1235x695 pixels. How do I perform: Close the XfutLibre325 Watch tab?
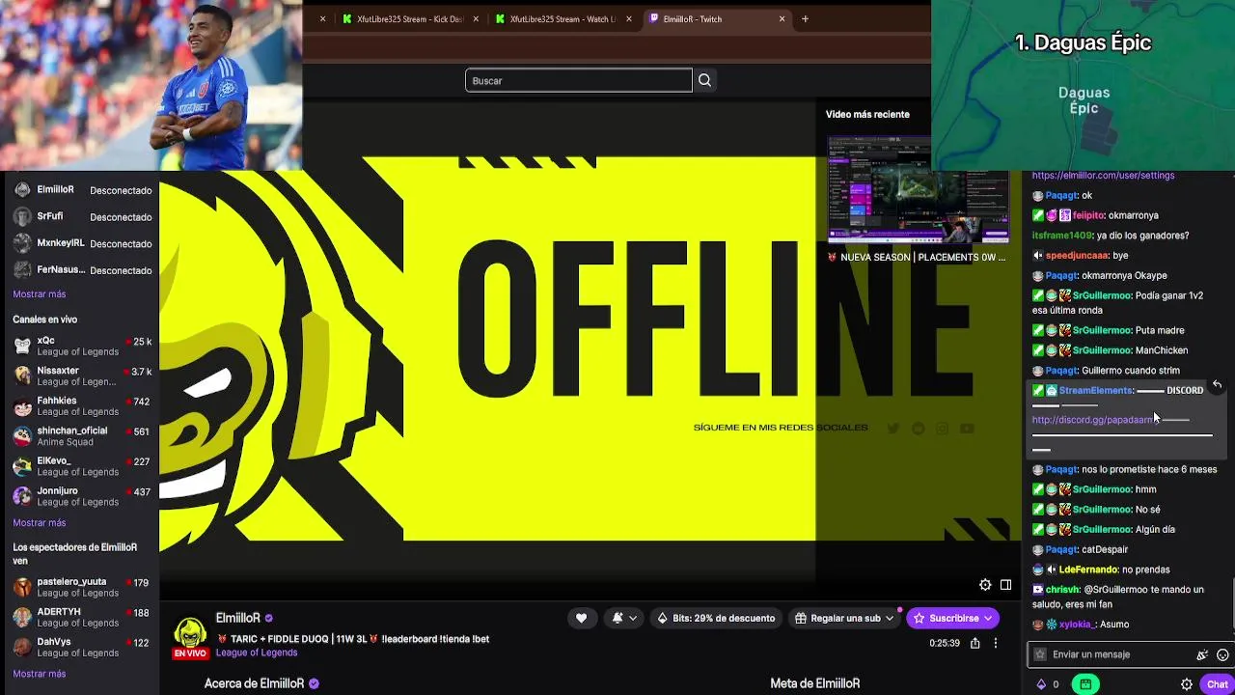[629, 19]
